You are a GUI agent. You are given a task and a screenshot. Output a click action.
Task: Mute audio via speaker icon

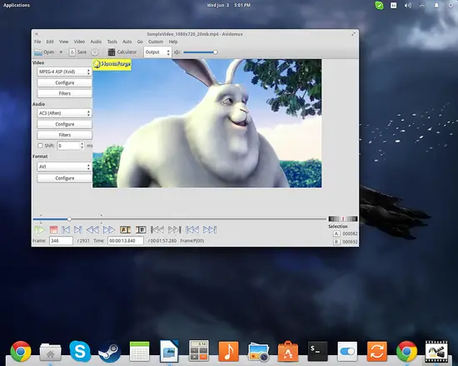coord(177,52)
